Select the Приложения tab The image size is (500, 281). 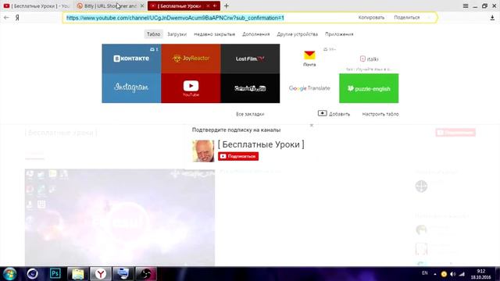coord(339,34)
